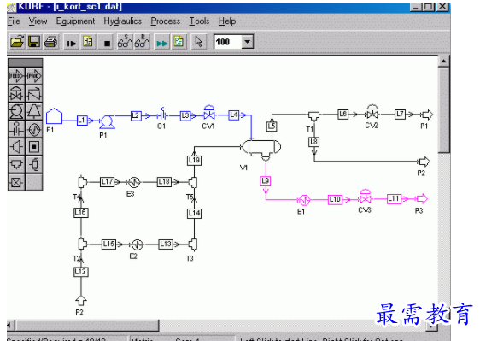
Task: Select the check valve palette tool
Action: [33, 93]
